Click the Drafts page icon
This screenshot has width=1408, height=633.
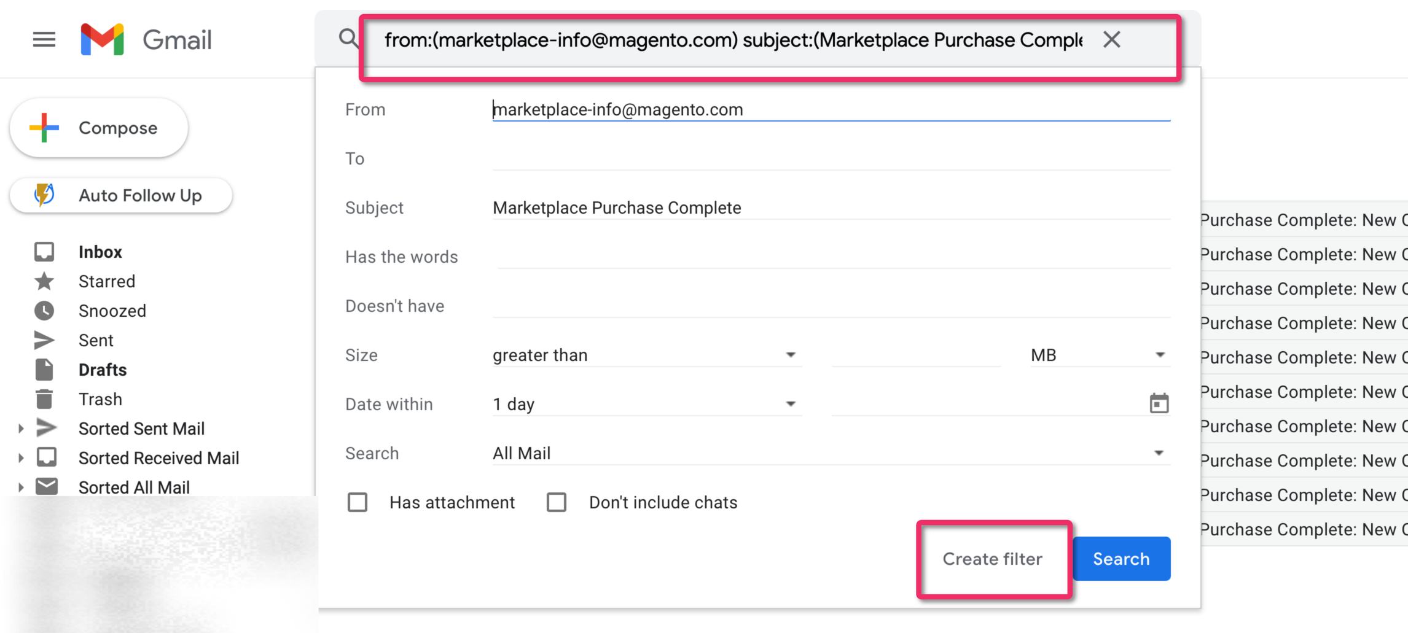click(x=44, y=370)
